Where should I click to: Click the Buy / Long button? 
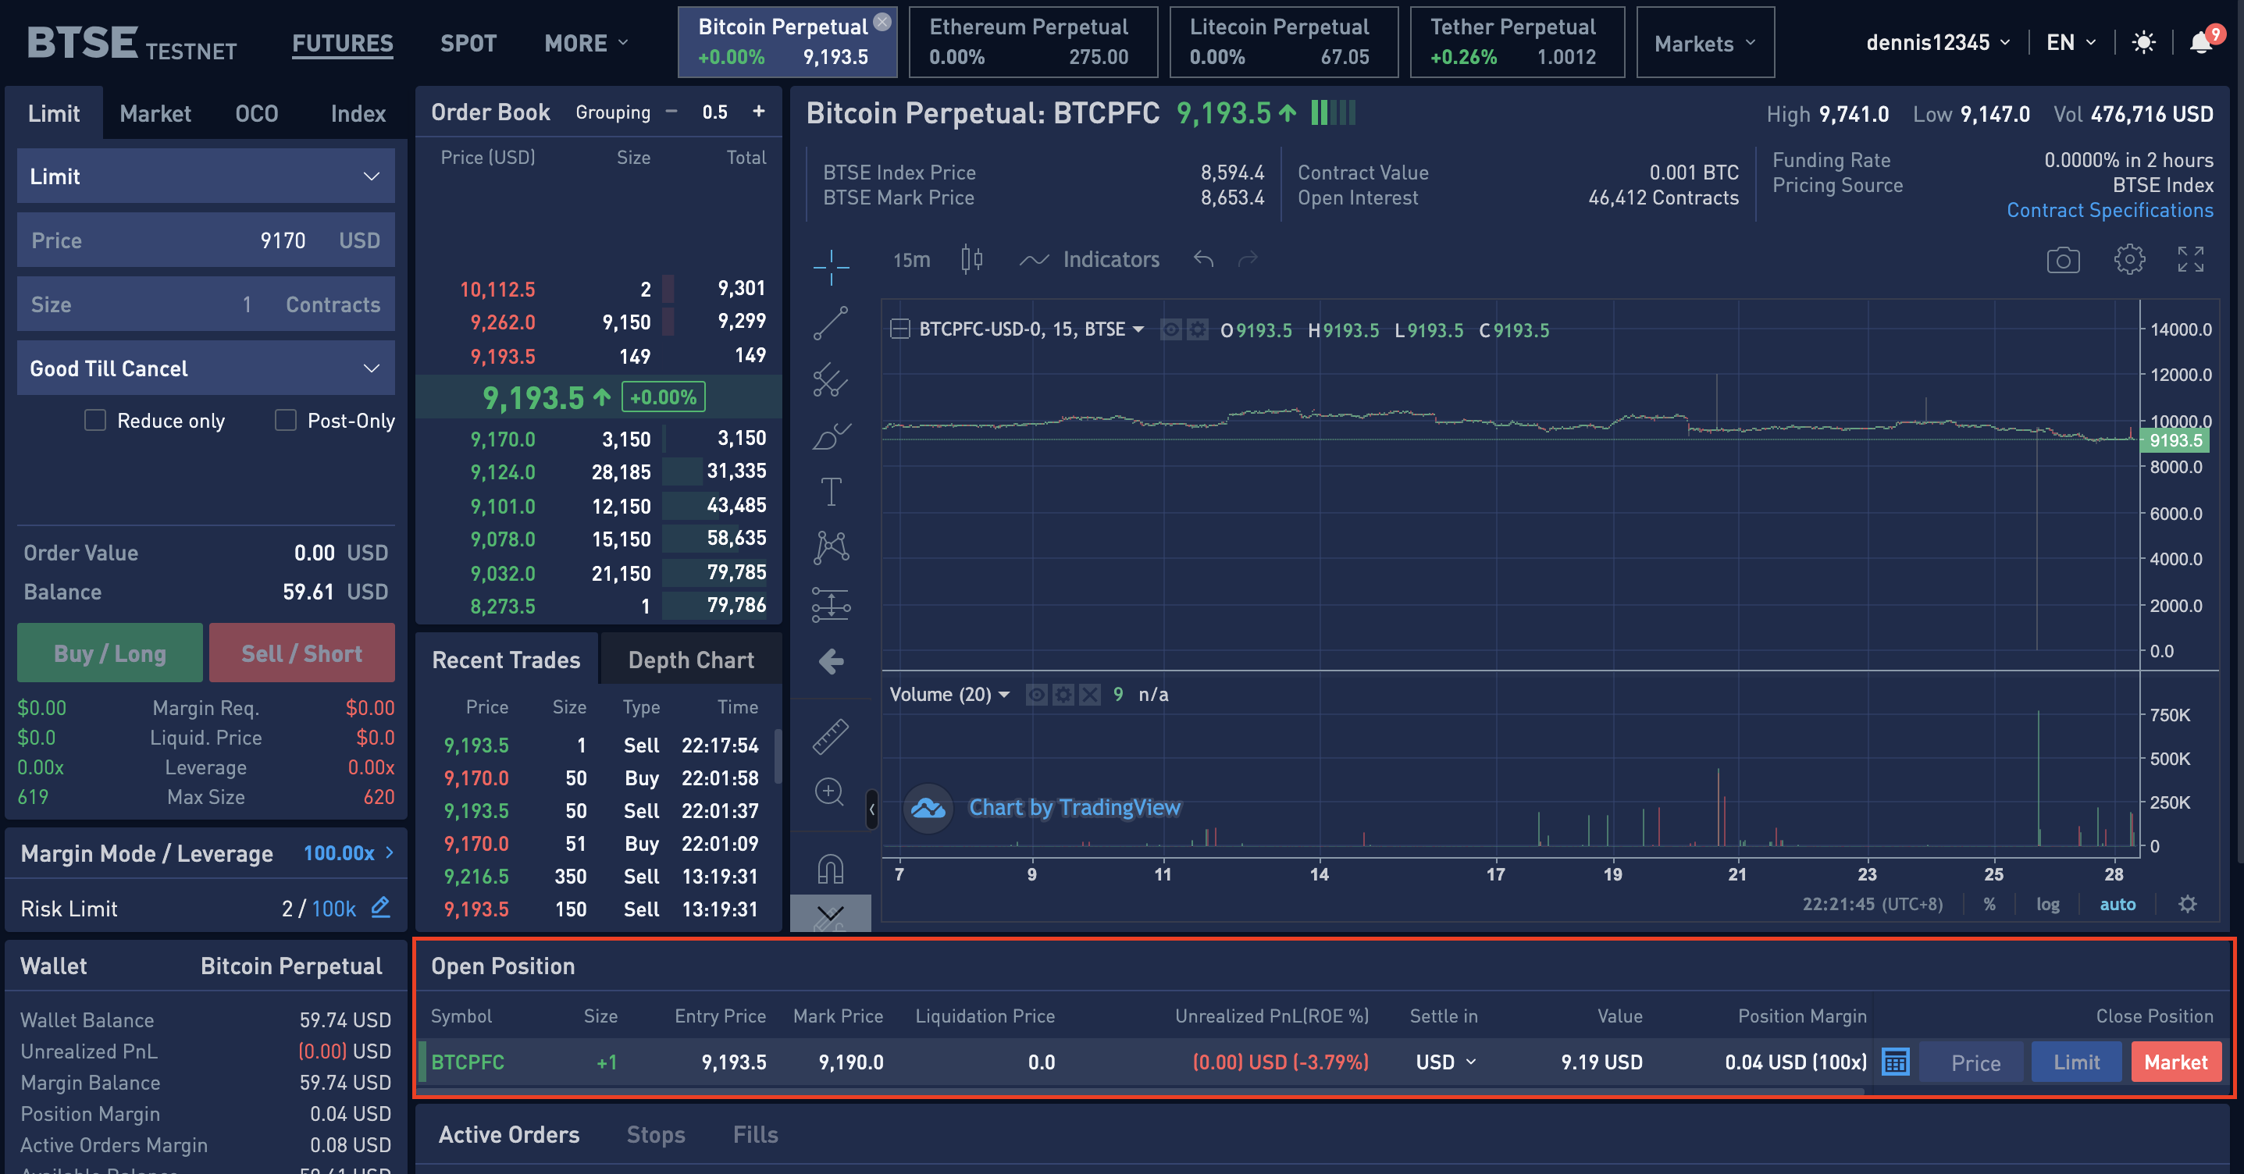tap(110, 653)
